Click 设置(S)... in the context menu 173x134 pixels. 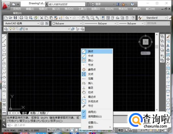(x=93, y=123)
